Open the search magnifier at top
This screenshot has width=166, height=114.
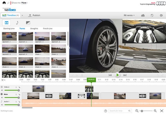8,3
